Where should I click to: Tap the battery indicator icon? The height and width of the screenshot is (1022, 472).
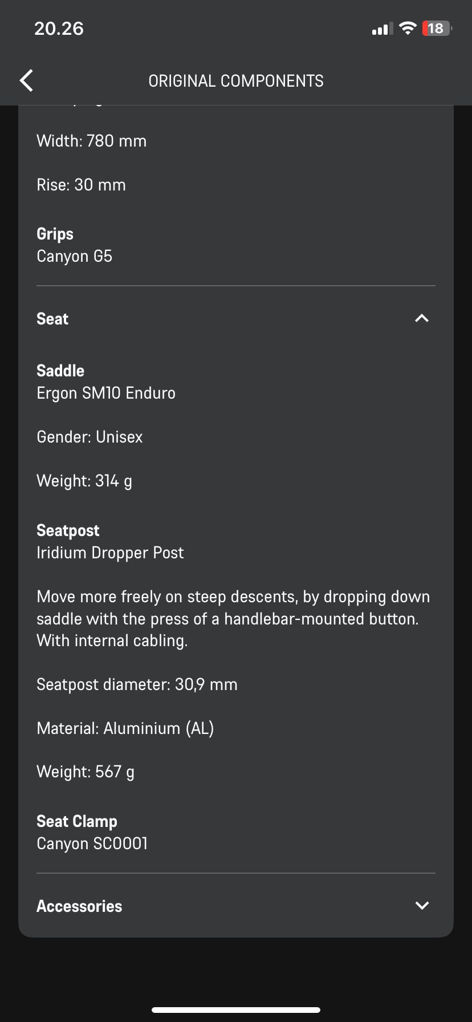[437, 29]
